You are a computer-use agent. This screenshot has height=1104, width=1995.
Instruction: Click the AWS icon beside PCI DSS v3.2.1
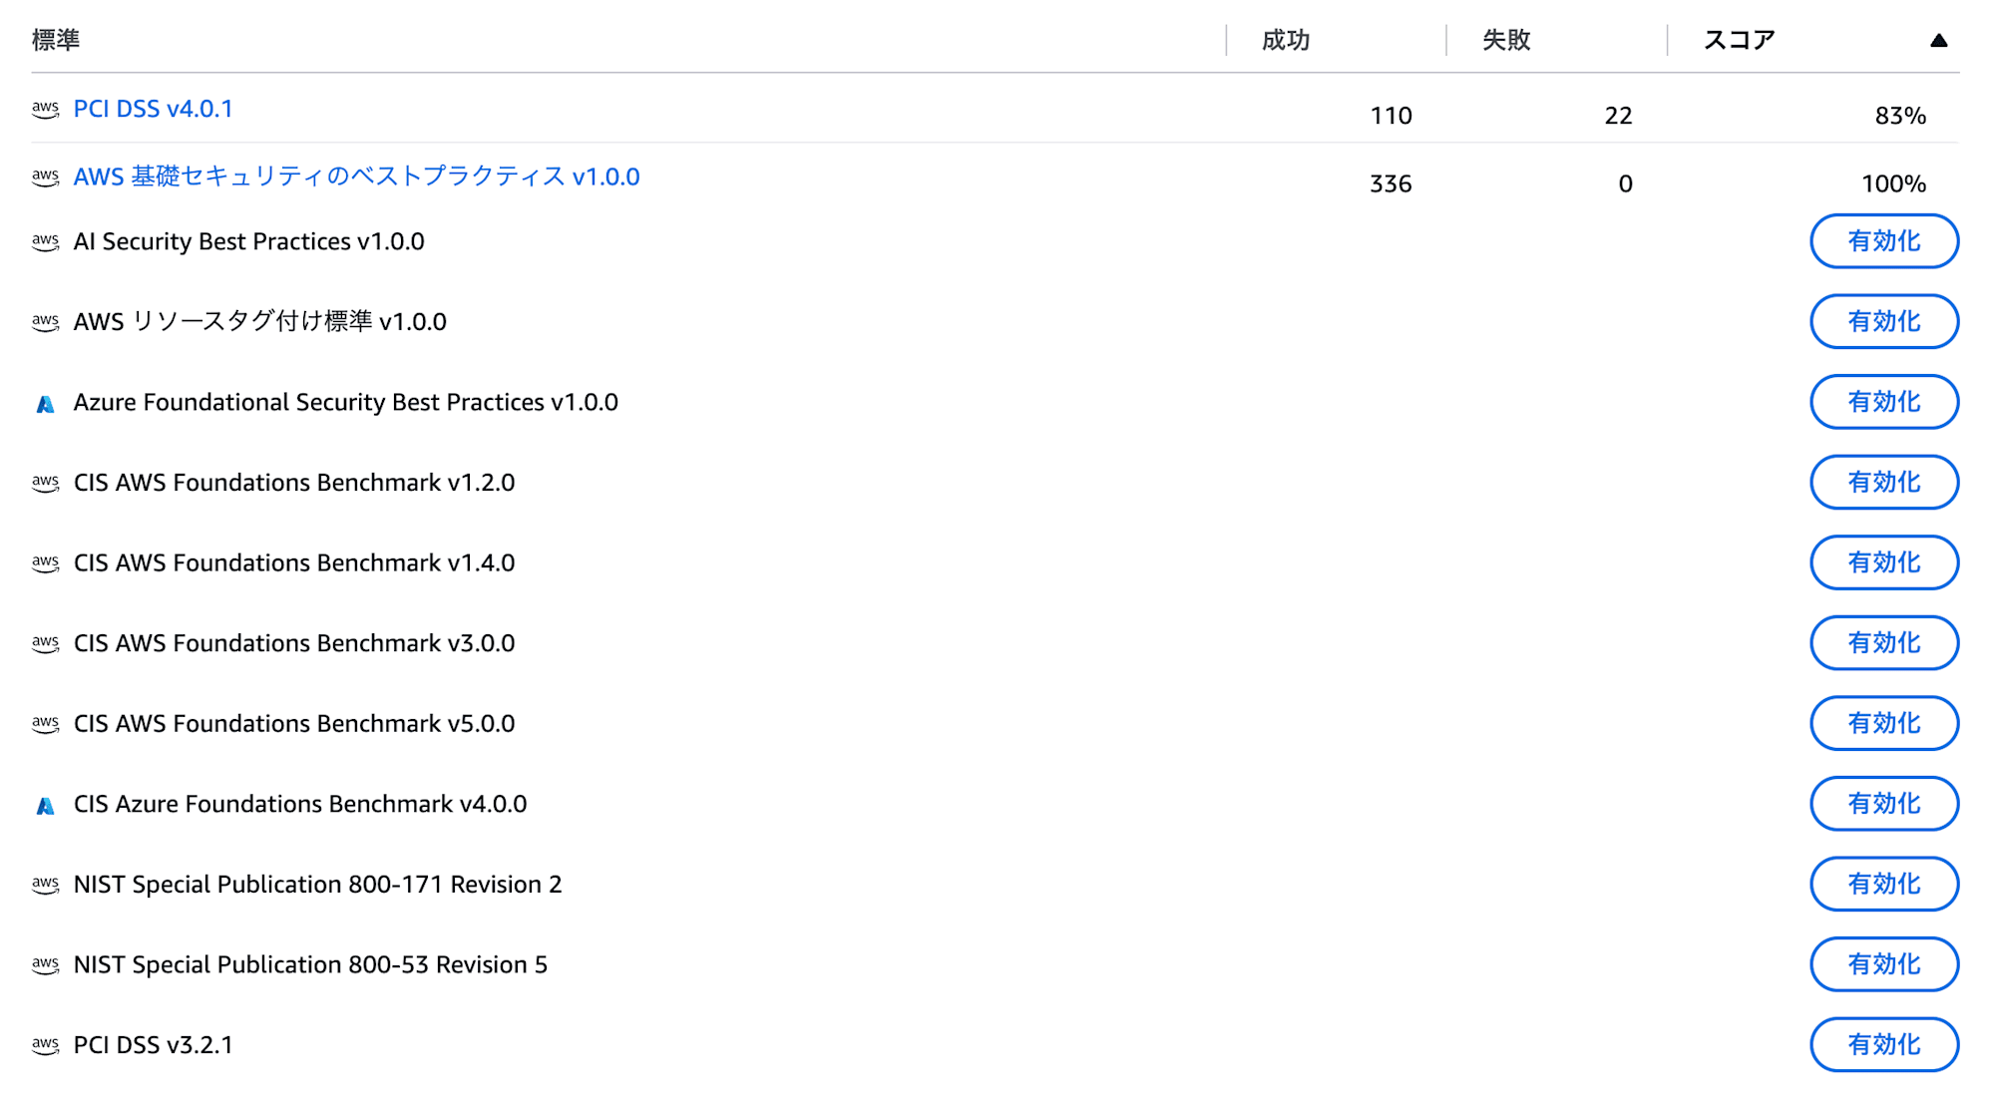pos(45,1046)
